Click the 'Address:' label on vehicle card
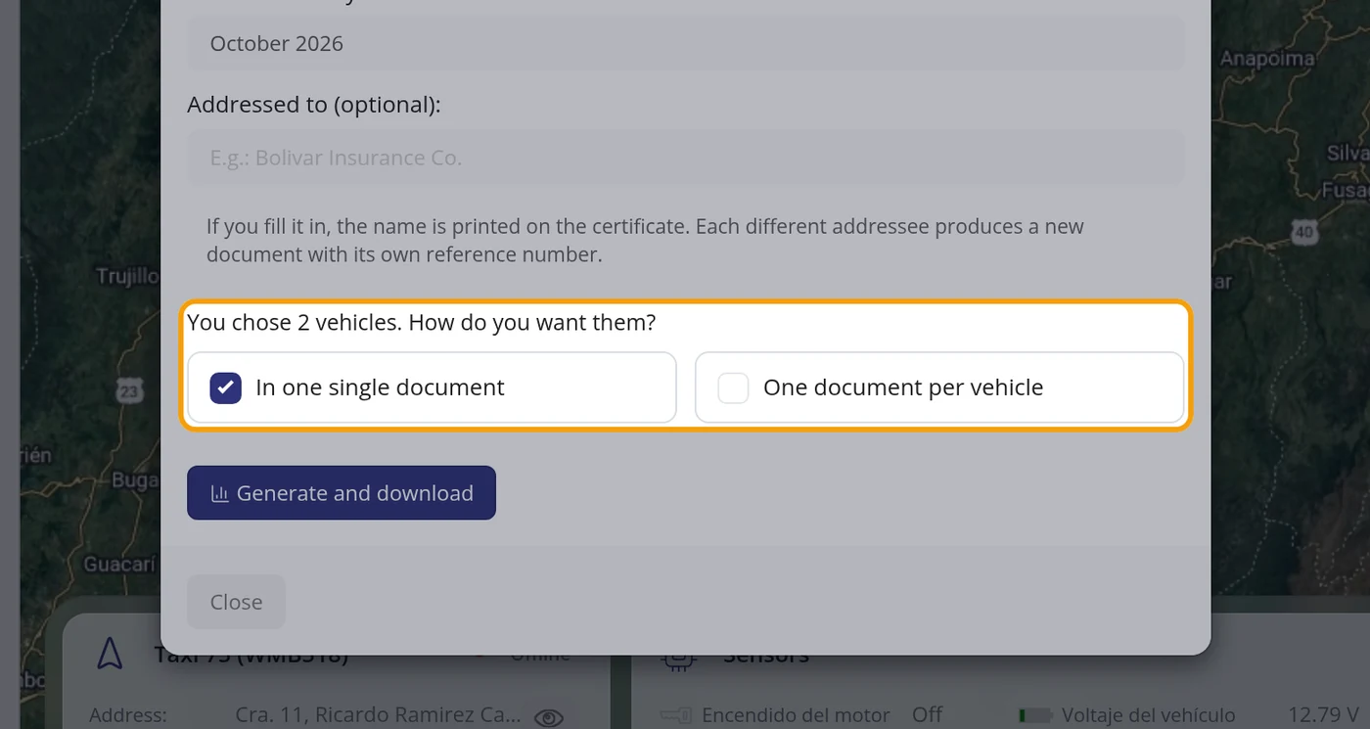This screenshot has height=729, width=1370. pos(128,715)
